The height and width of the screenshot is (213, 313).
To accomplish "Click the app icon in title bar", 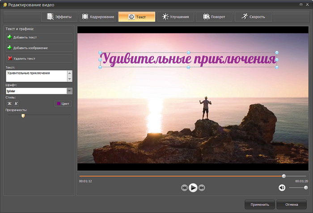I will pos(5,5).
